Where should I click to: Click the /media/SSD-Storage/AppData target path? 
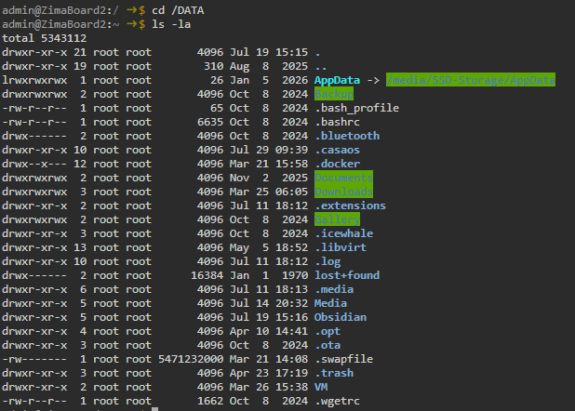click(x=471, y=80)
